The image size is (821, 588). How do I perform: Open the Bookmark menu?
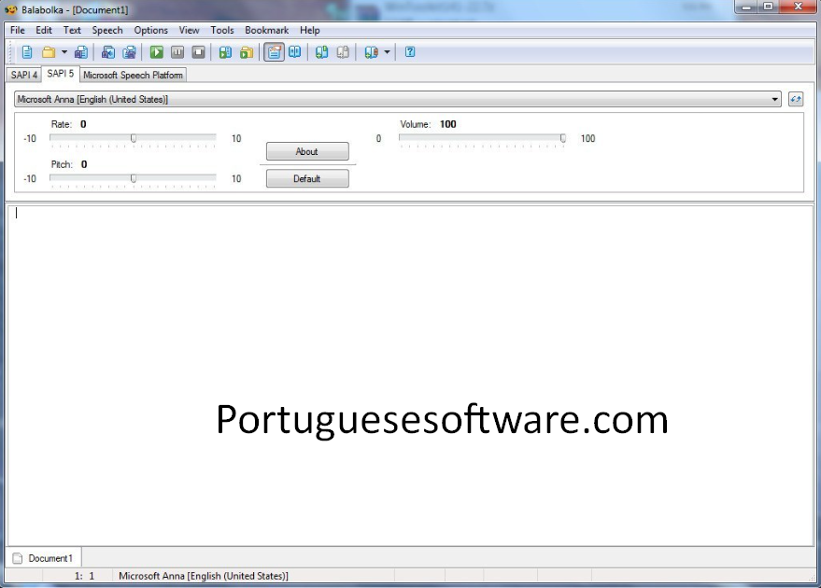click(x=266, y=30)
